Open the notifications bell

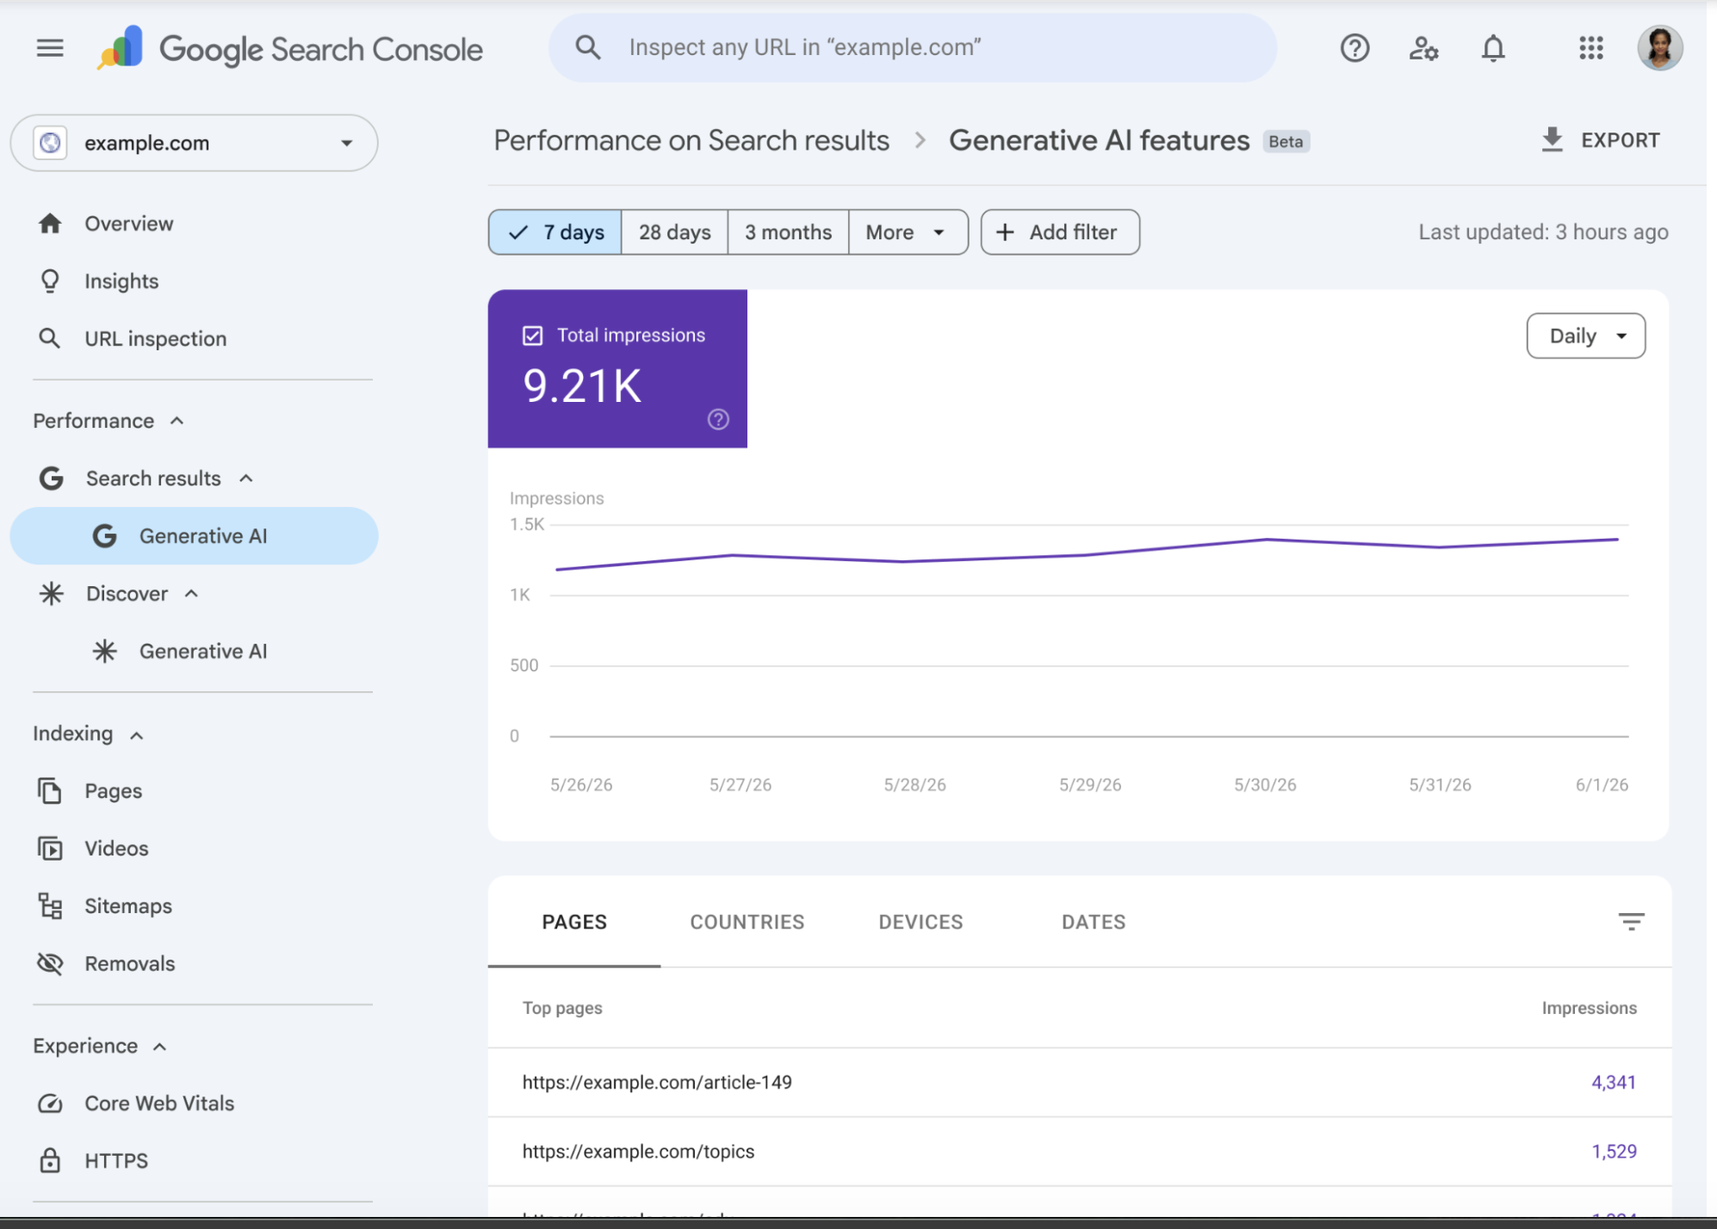pyautogui.click(x=1493, y=48)
